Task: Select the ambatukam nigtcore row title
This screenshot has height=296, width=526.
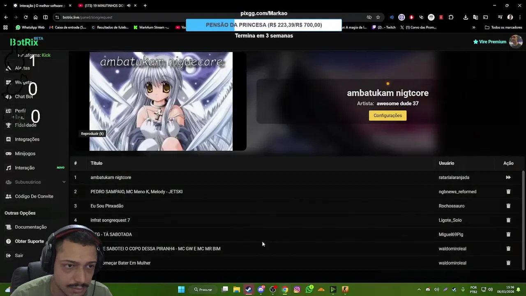Action: 111,178
